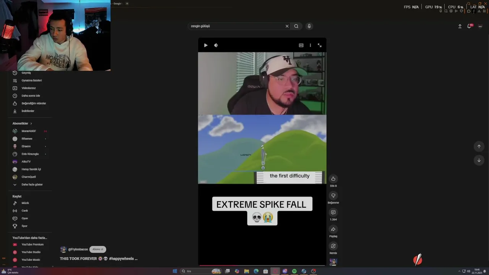
Task: Open the sound thumbnail below Remix
Action: click(x=333, y=262)
